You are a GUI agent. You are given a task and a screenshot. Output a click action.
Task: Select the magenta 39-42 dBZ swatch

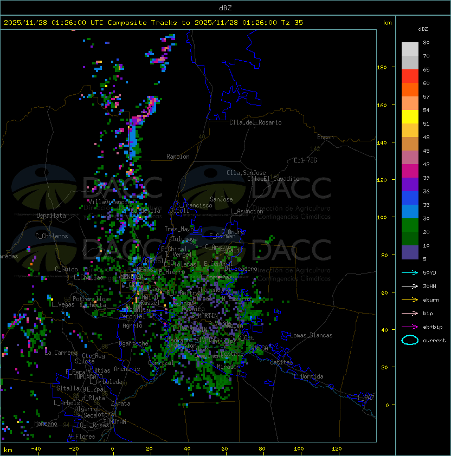click(410, 171)
